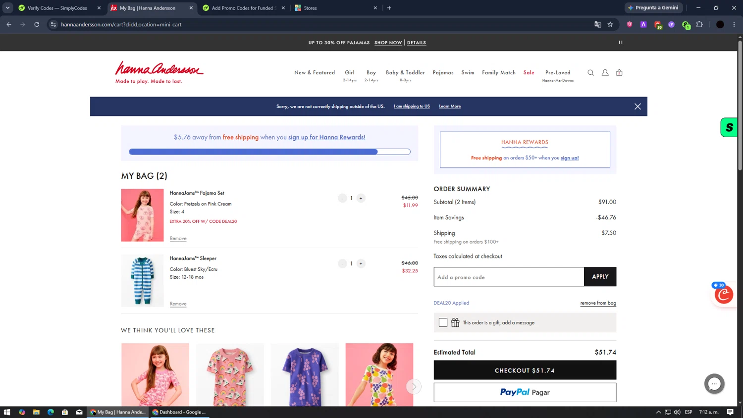Bookmark this page with star icon
Image resolution: width=743 pixels, height=418 pixels.
(x=610, y=24)
